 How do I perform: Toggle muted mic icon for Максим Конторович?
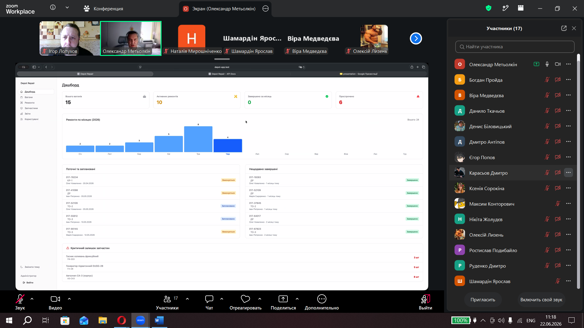point(558,203)
